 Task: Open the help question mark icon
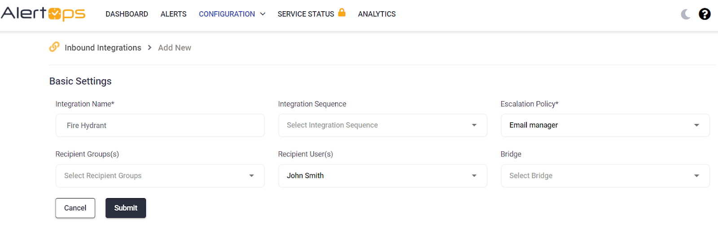(x=705, y=14)
